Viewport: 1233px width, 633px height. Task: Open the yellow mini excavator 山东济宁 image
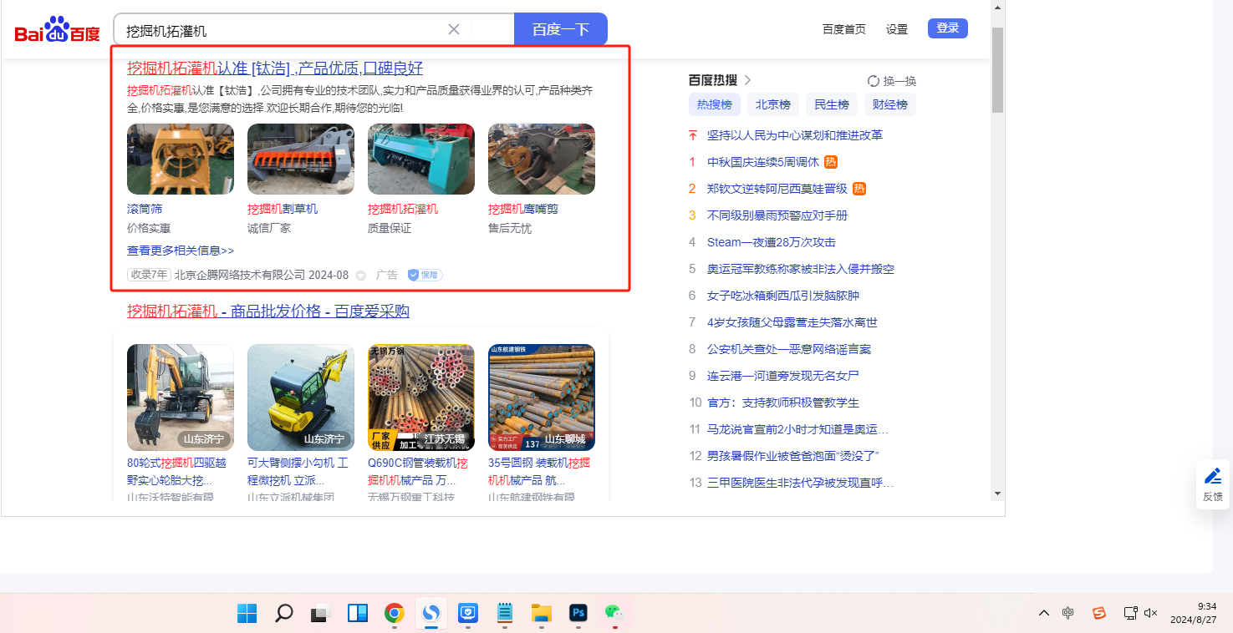point(301,398)
